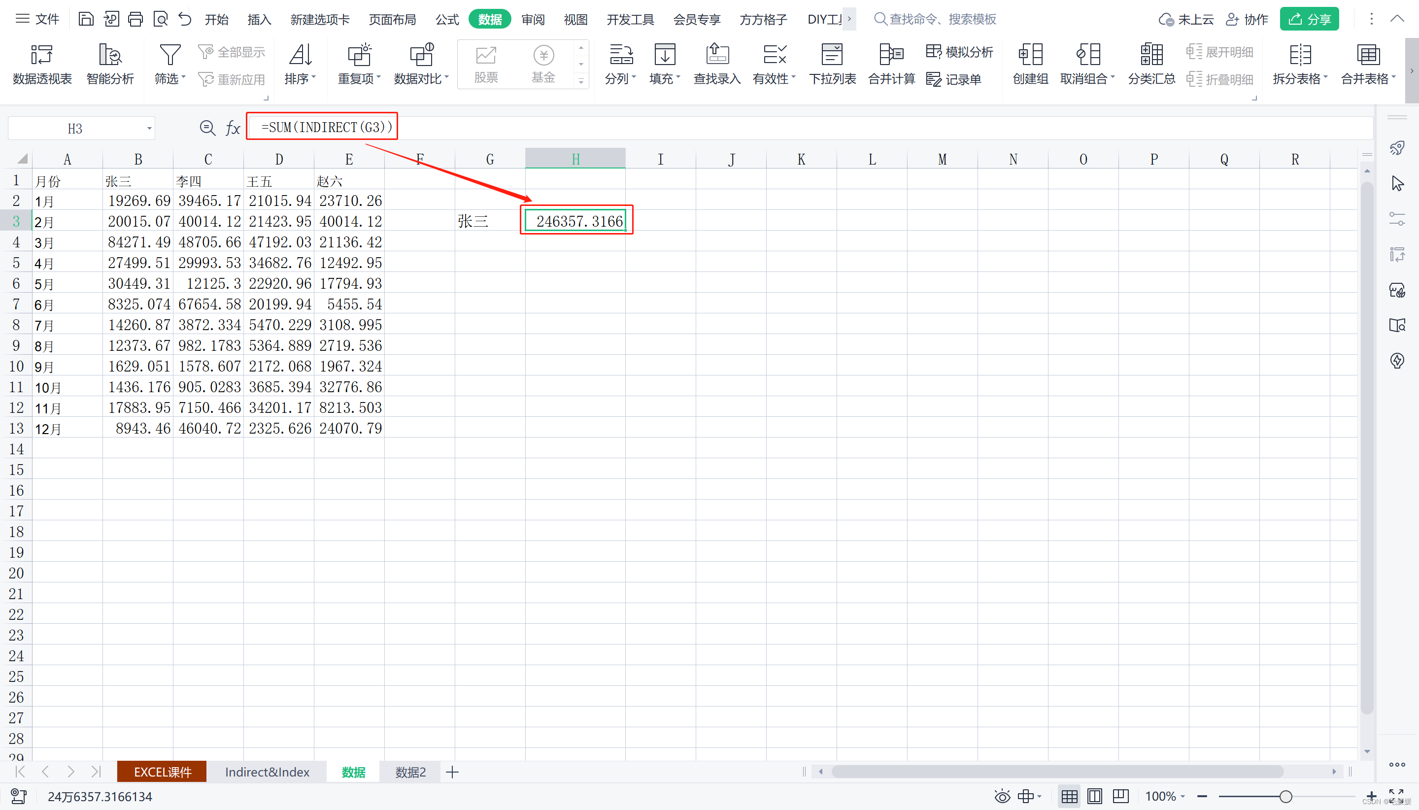
Task: Open the 文件 menu
Action: point(37,19)
